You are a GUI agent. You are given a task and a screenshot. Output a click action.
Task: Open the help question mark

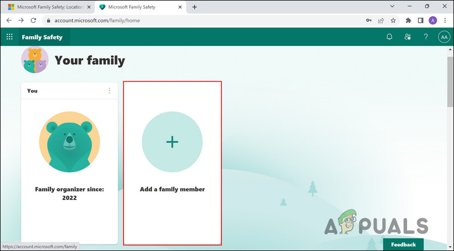tap(426, 37)
